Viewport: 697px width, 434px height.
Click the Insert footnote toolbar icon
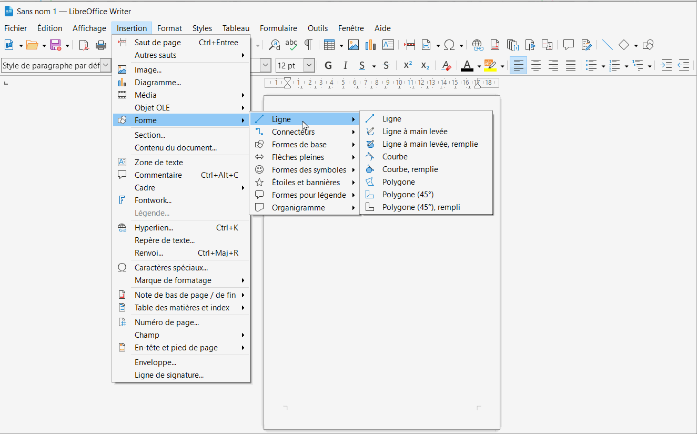pyautogui.click(x=495, y=45)
